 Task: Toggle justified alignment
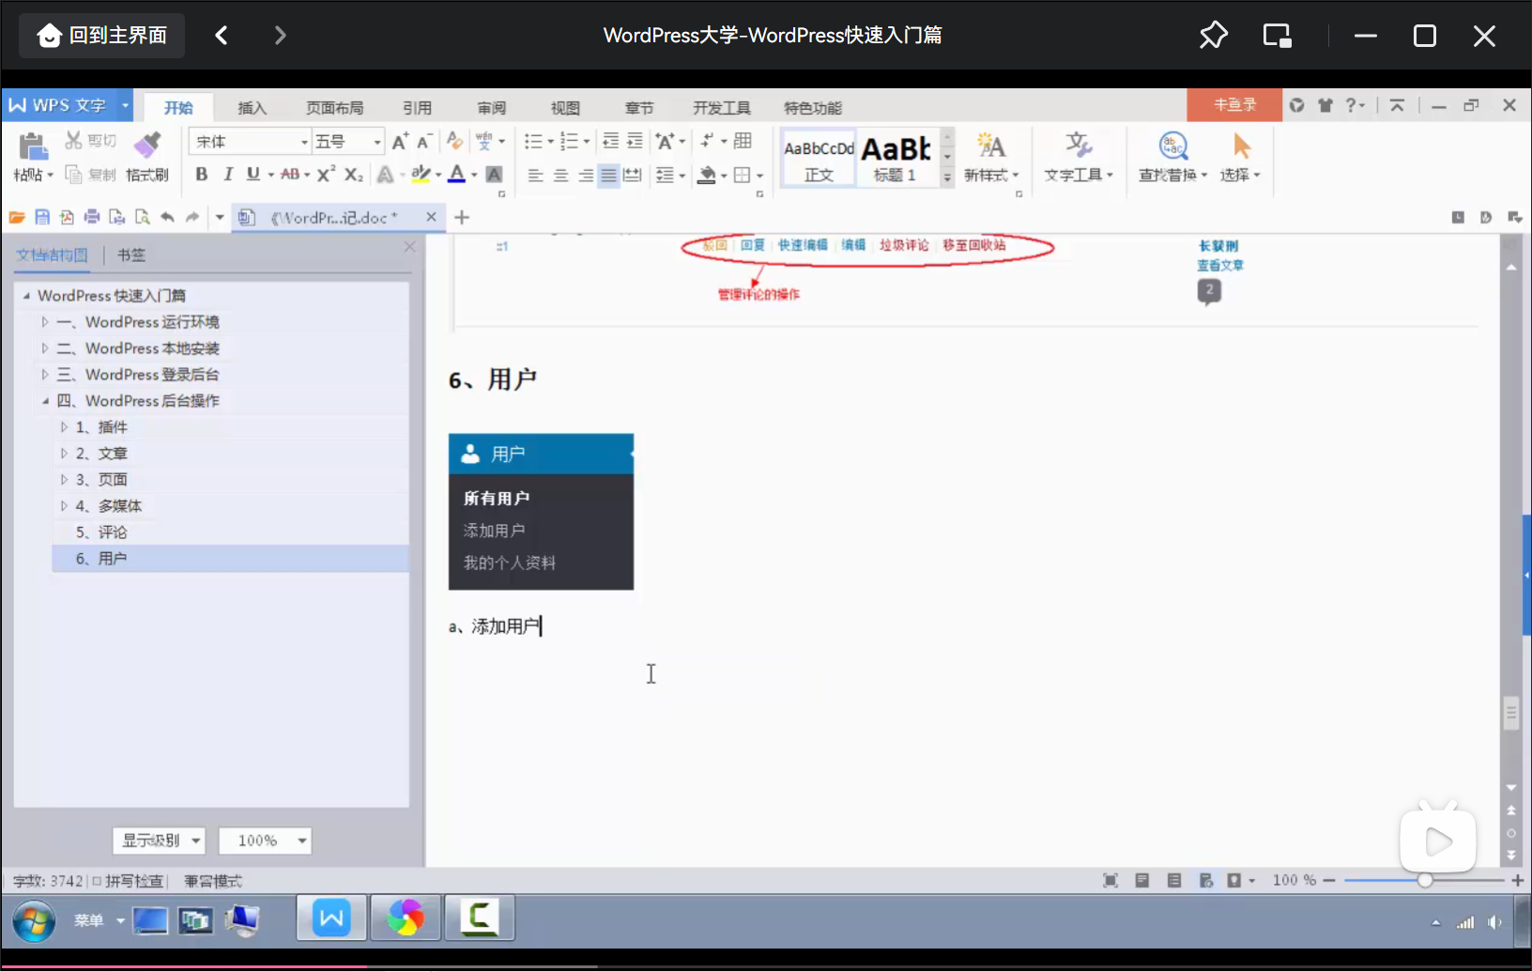tap(608, 176)
